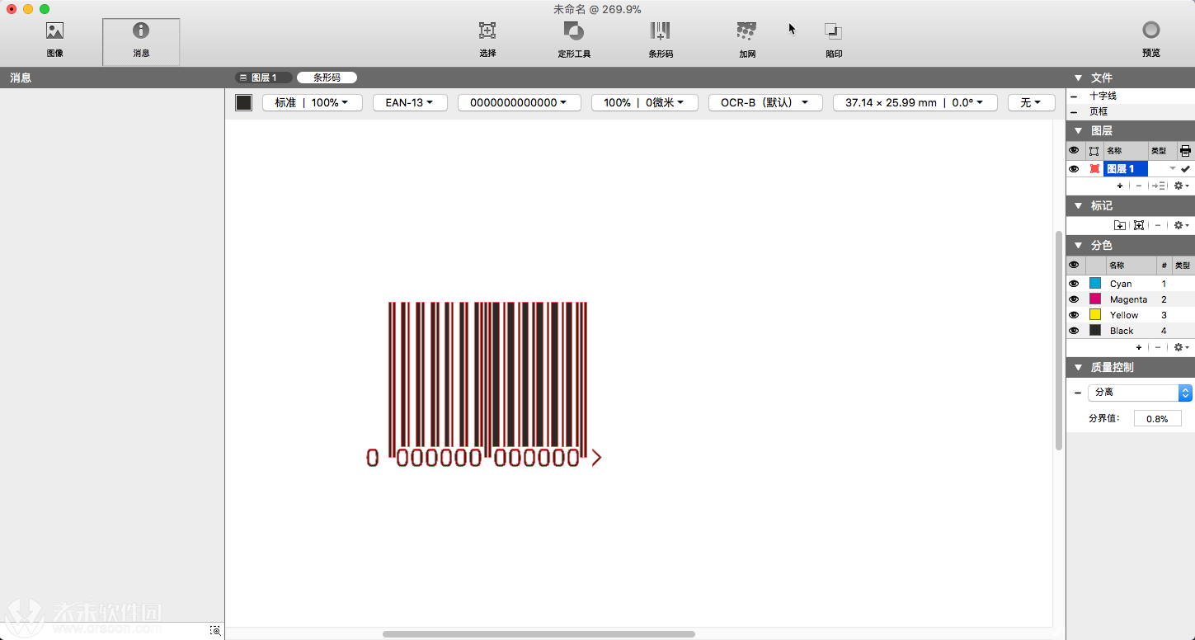Collapse the 文件 panel section

pos(1077,78)
